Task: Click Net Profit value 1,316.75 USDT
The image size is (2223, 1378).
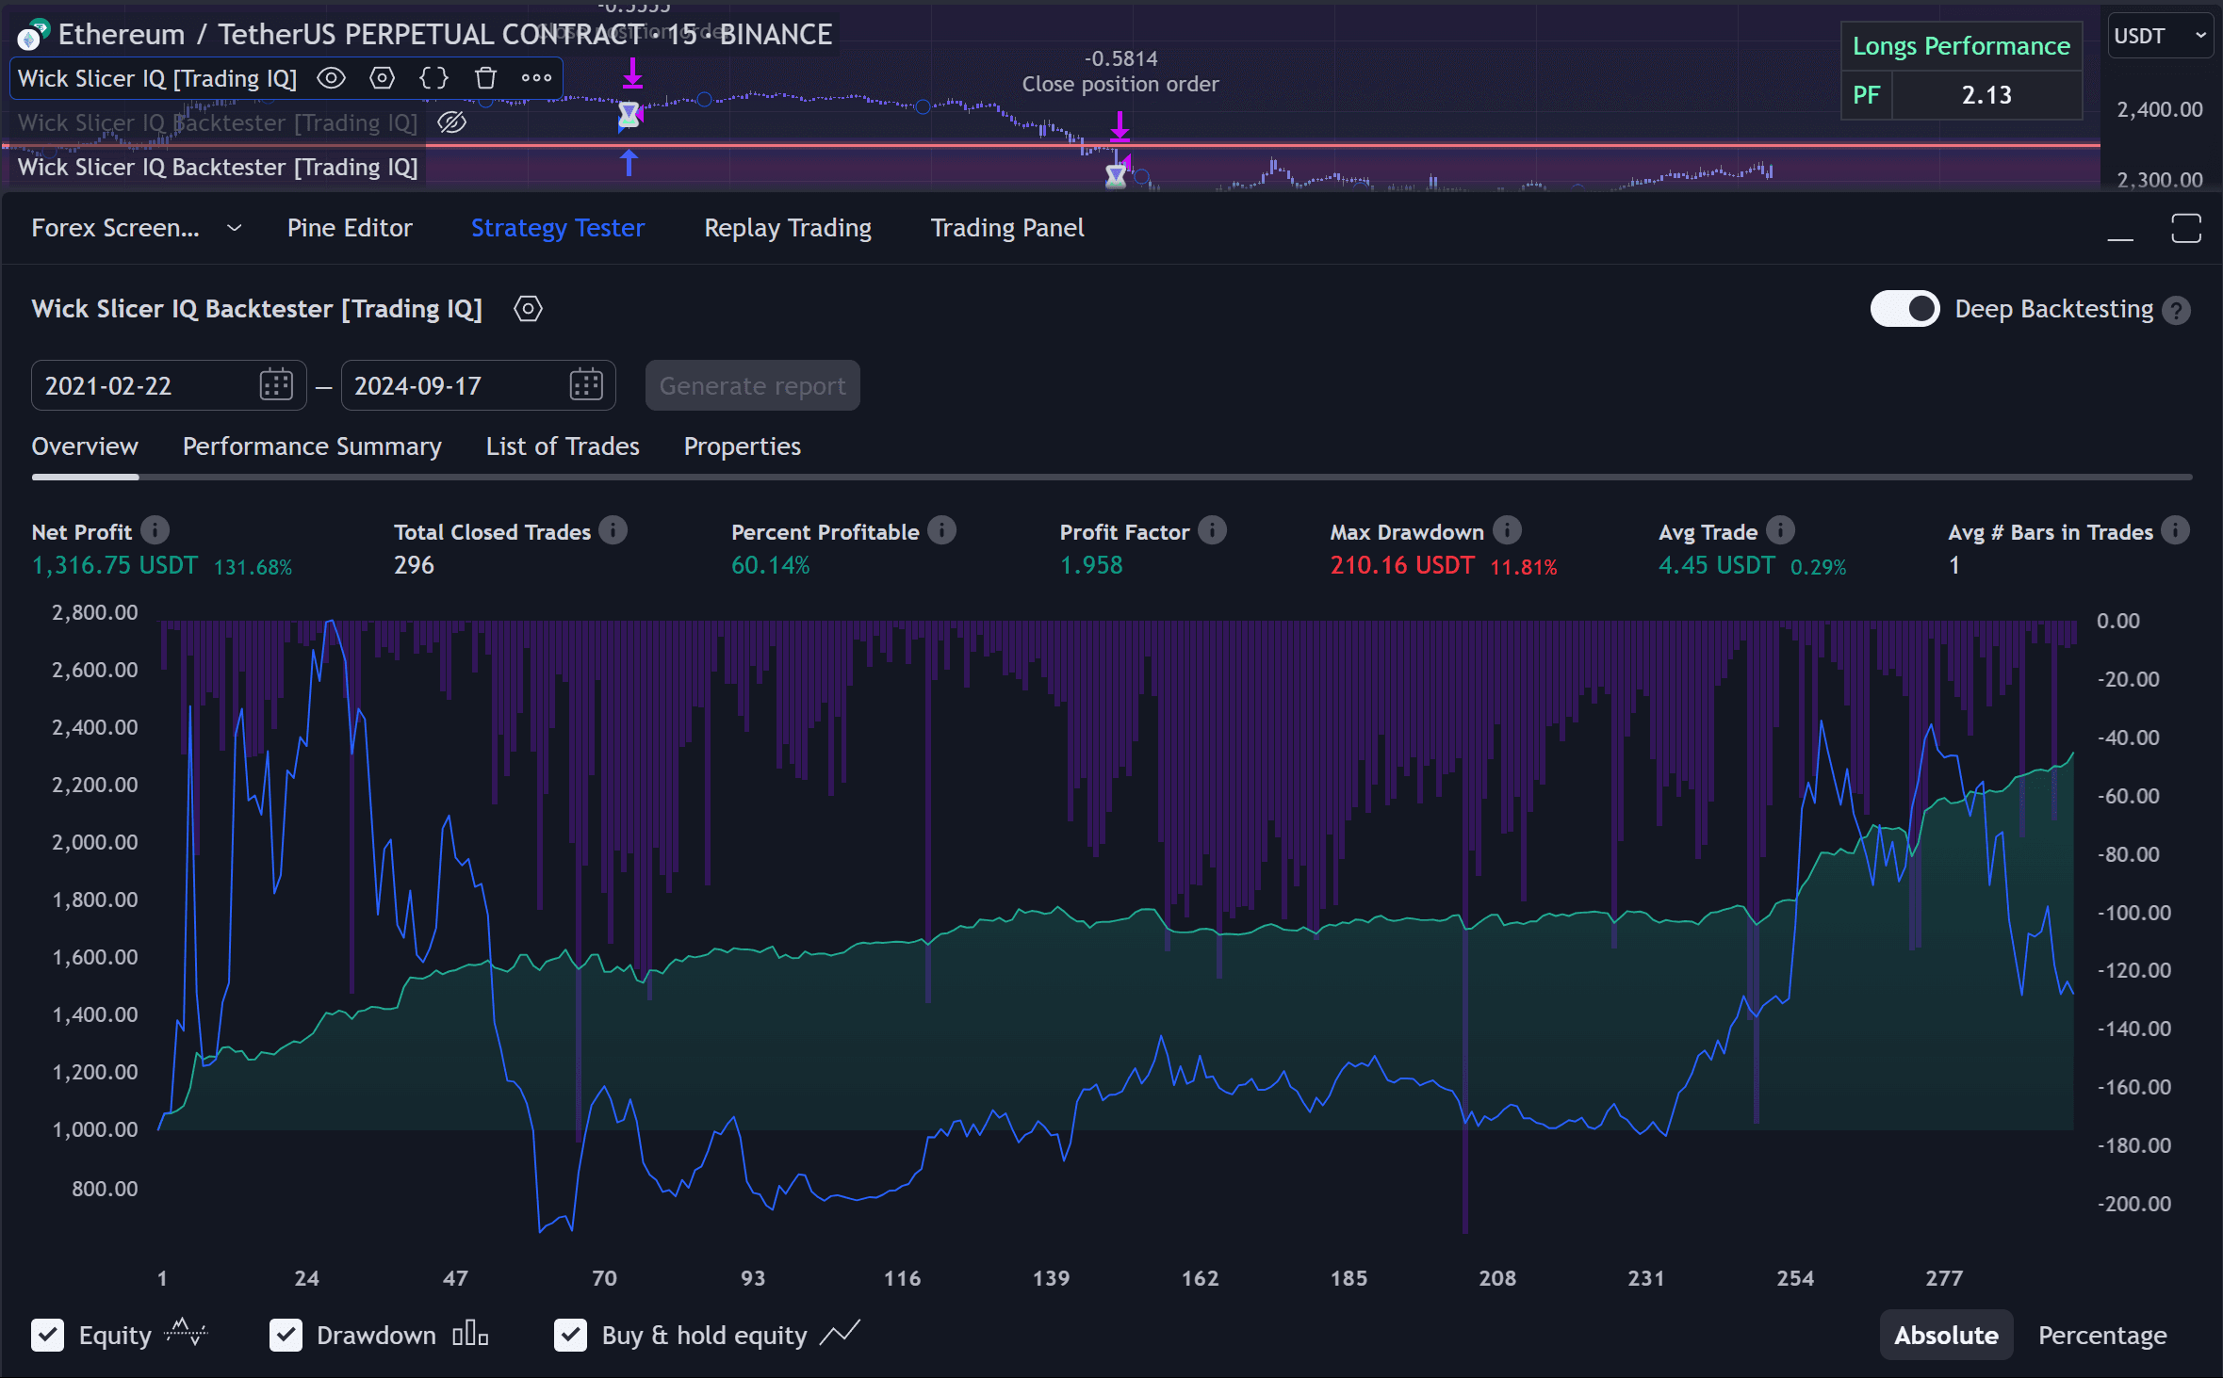Action: [x=115, y=565]
